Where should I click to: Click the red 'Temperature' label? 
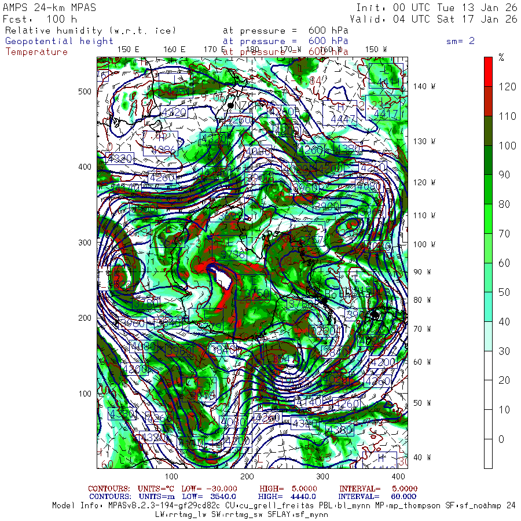point(36,52)
